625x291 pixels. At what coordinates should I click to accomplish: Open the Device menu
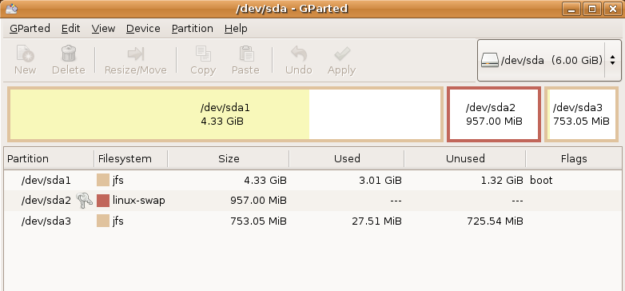point(143,29)
